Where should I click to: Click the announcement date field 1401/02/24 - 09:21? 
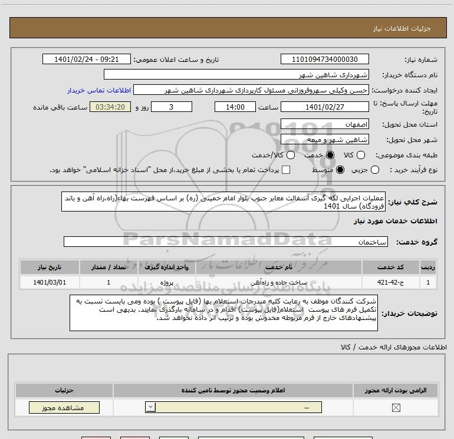coord(87,59)
